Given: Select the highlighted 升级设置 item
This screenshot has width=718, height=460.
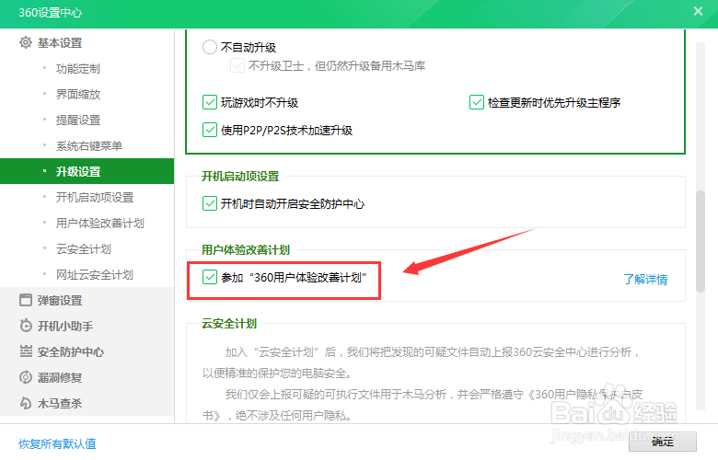Looking at the screenshot, I should [x=87, y=171].
